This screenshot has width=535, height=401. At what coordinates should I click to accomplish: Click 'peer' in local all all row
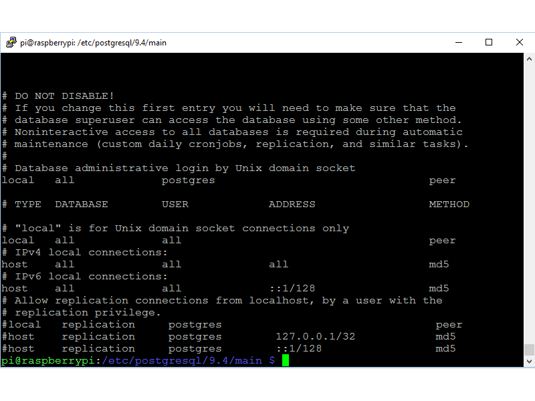tap(442, 241)
